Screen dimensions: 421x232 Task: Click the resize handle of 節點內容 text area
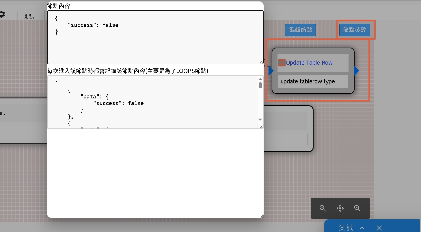[x=261, y=62]
